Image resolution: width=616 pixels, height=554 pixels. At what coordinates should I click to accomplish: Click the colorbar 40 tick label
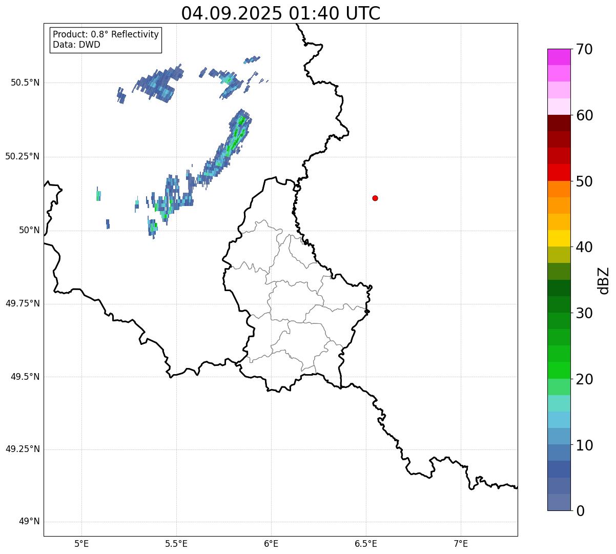[584, 247]
